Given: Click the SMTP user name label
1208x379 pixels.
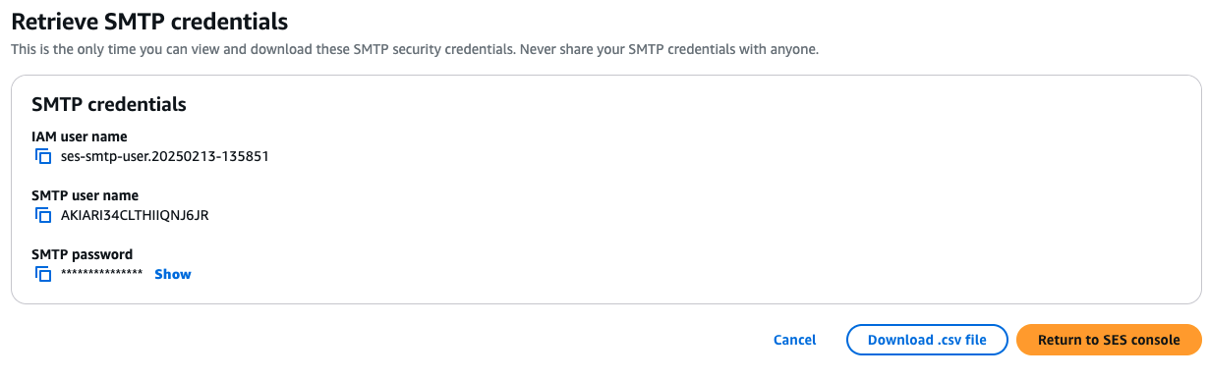Looking at the screenshot, I should (x=86, y=195).
